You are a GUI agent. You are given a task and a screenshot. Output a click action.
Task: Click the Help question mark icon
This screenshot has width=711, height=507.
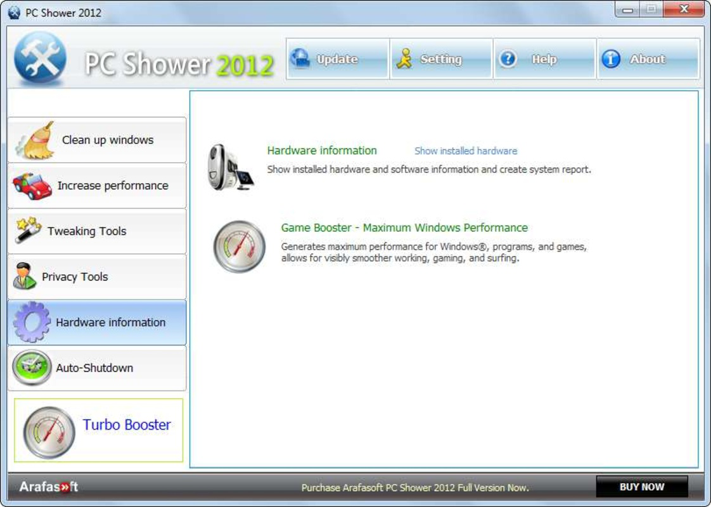(x=508, y=58)
